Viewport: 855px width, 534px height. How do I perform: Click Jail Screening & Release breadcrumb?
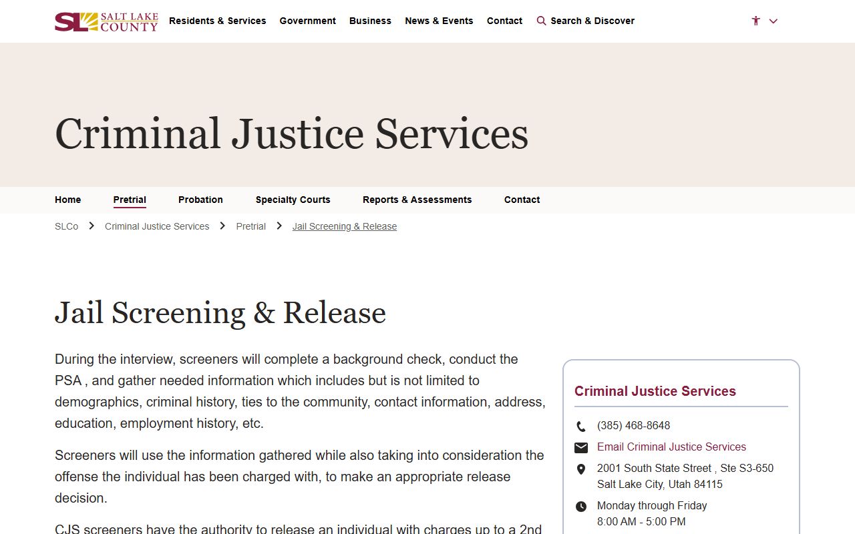tap(345, 226)
